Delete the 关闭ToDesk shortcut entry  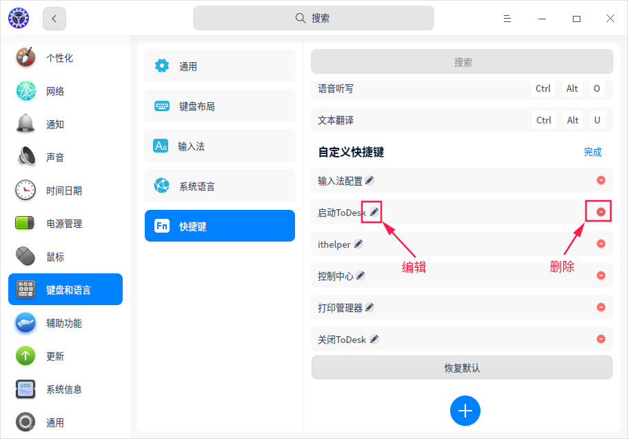[600, 339]
